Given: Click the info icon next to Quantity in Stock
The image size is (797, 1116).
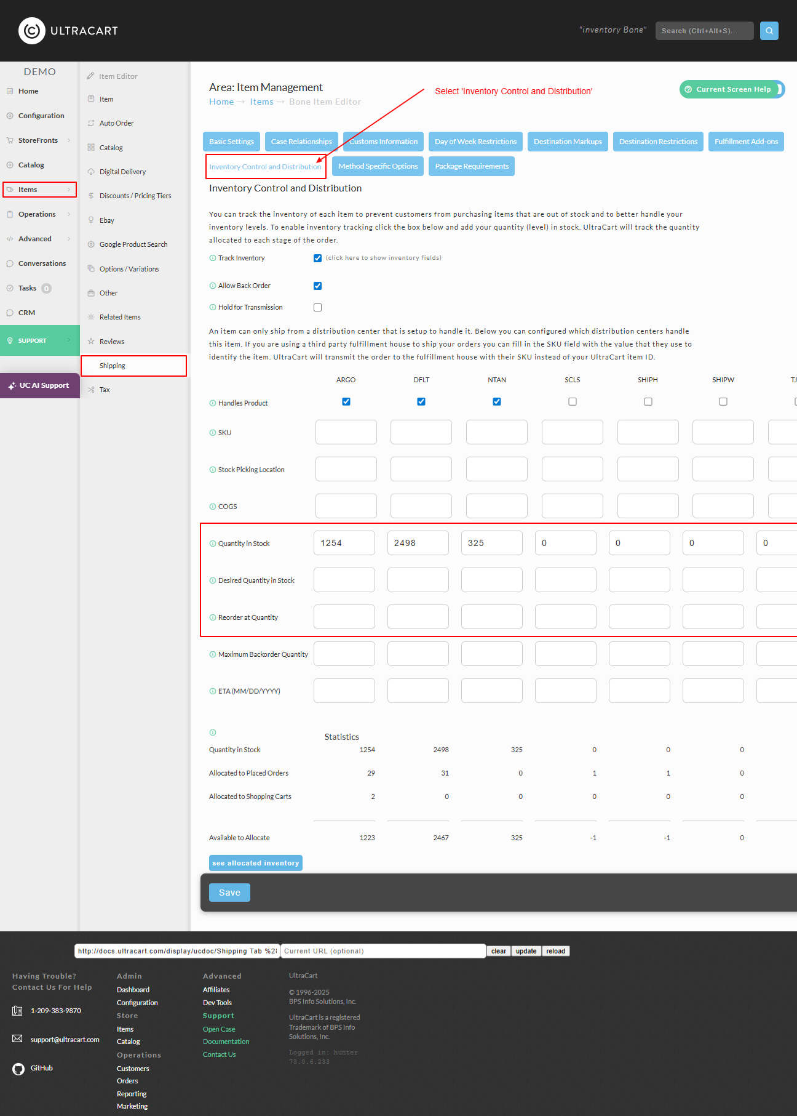Looking at the screenshot, I should 213,544.
